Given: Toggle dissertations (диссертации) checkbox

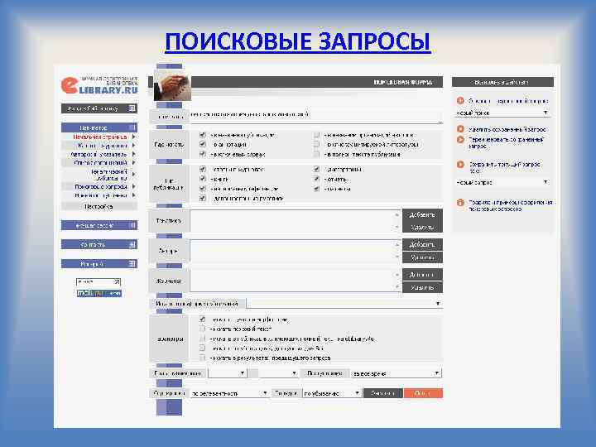Looking at the screenshot, I should pyautogui.click(x=316, y=169).
